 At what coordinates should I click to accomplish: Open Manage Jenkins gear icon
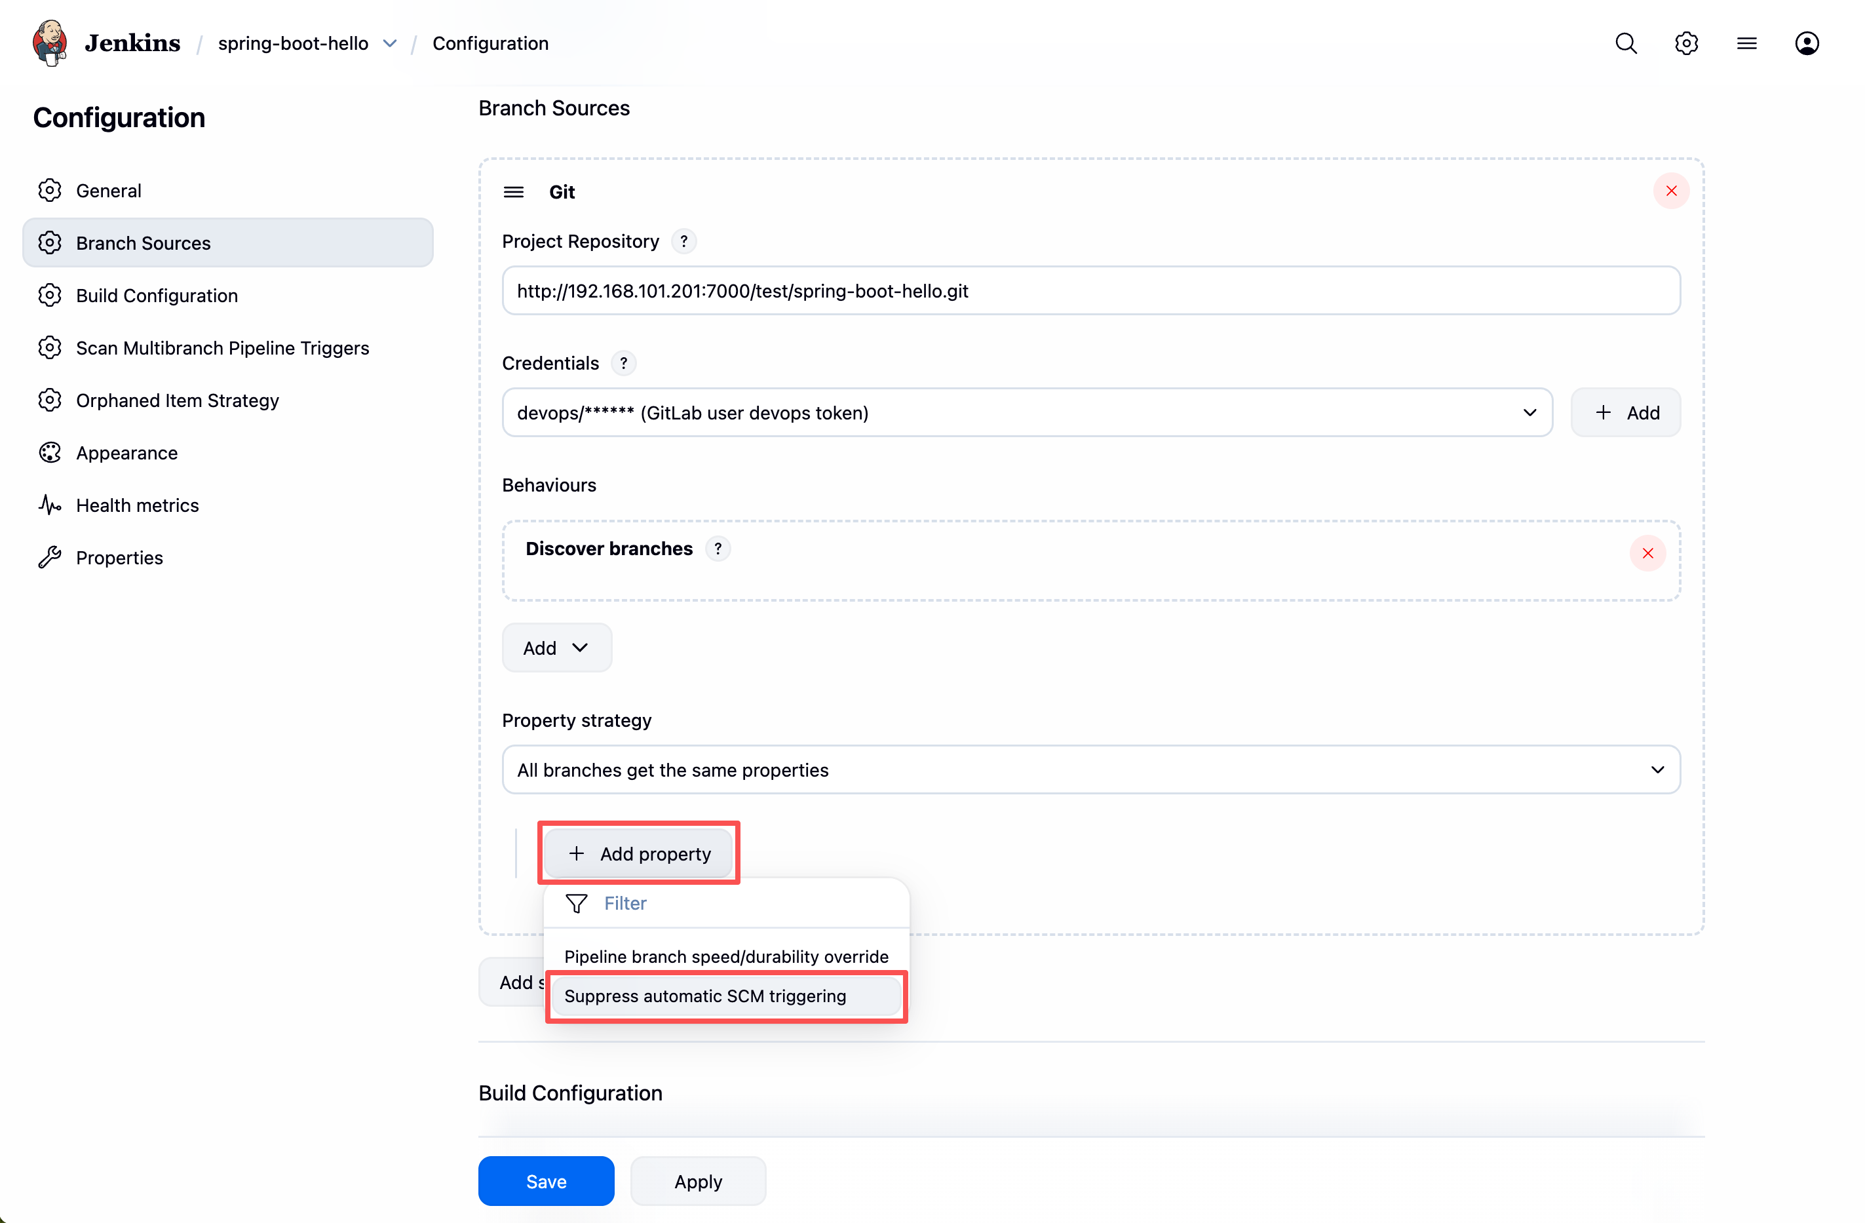tap(1686, 43)
